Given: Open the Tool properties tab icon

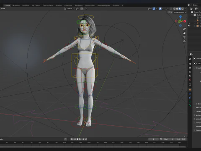Looking at the screenshot, I should [x=190, y=59].
